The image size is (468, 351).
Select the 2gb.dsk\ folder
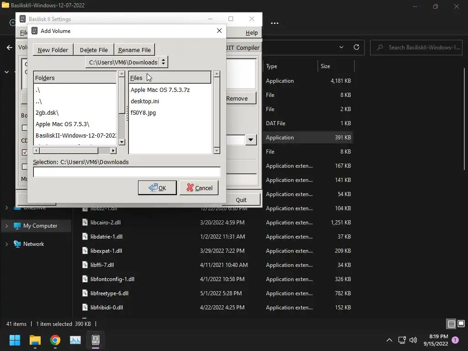[74, 112]
